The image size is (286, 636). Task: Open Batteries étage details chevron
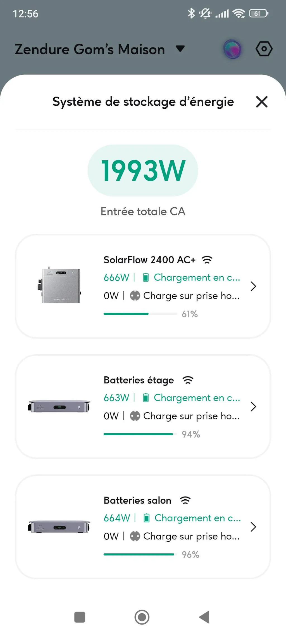click(253, 407)
